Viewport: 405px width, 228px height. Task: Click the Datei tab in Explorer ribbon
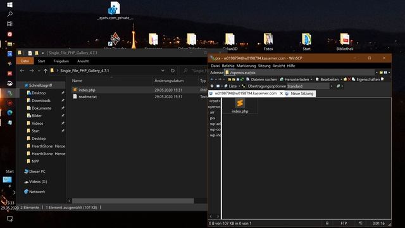(25, 61)
